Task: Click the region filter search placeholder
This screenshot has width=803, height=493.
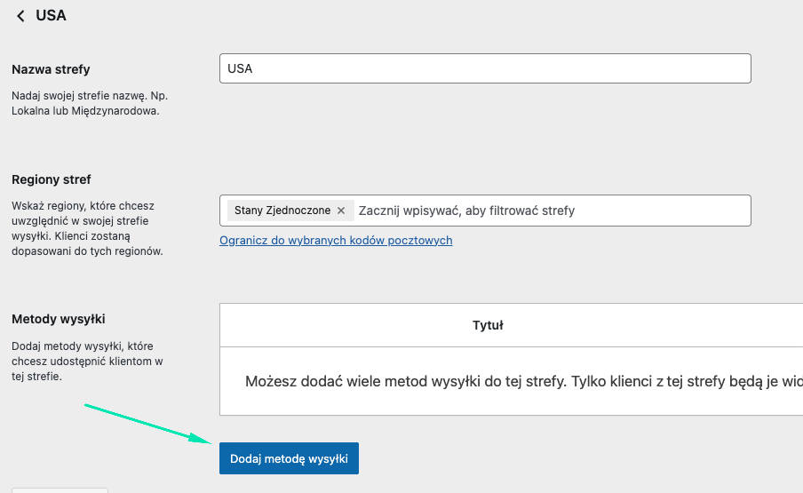Action: (466, 211)
